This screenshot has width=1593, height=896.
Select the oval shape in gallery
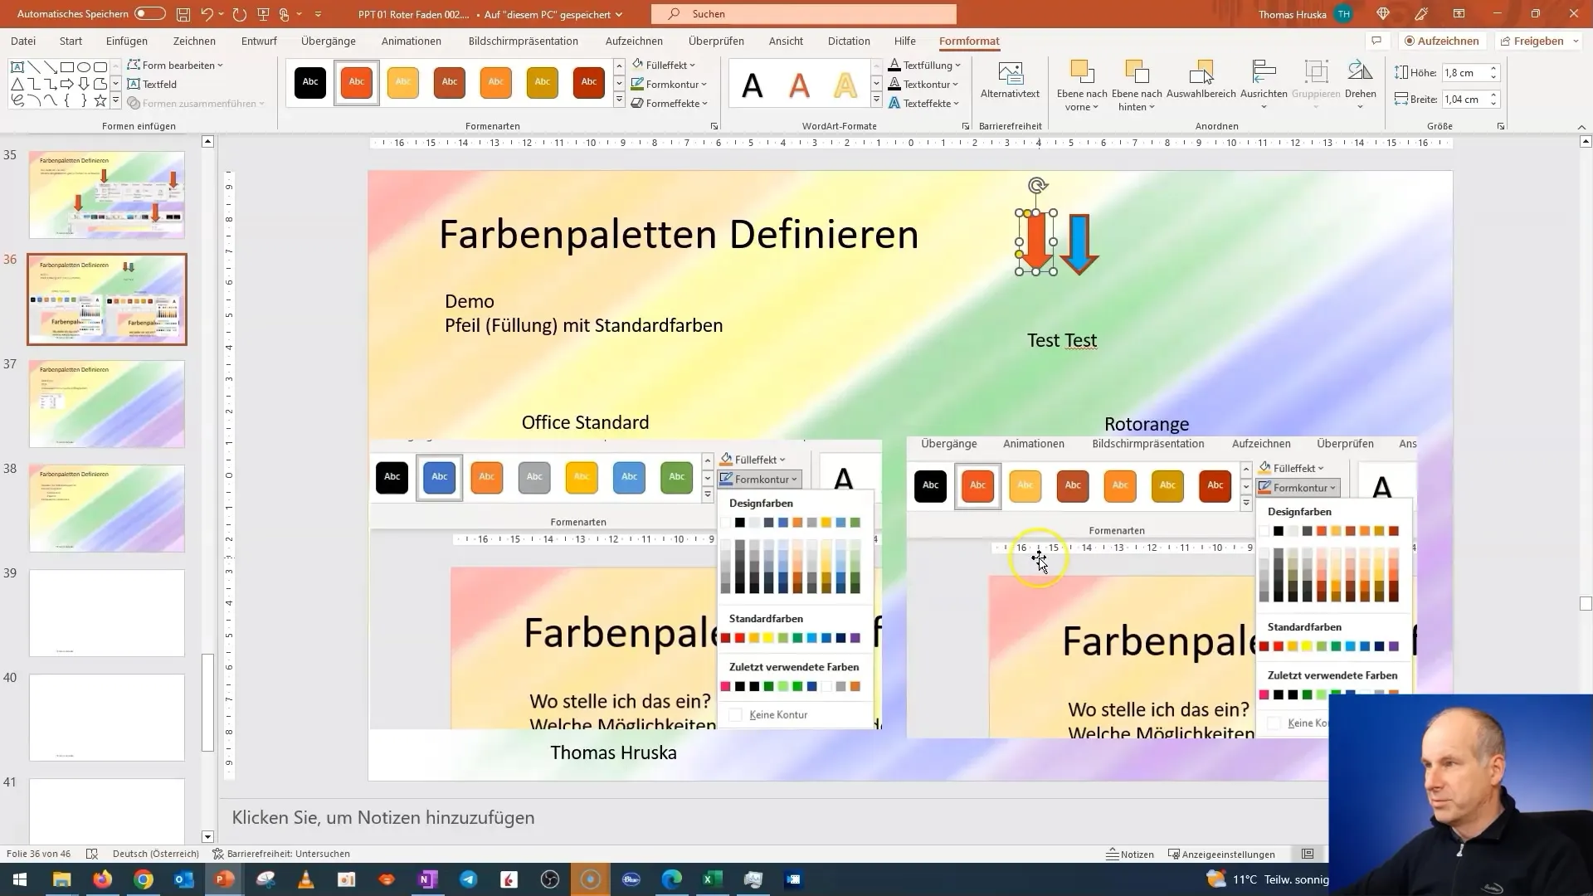(x=84, y=67)
